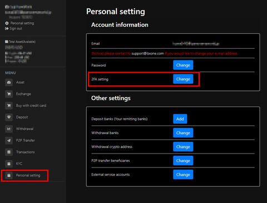The image size is (267, 203).
Task: Open Personal setting from the bottom menu
Action: click(x=24, y=175)
